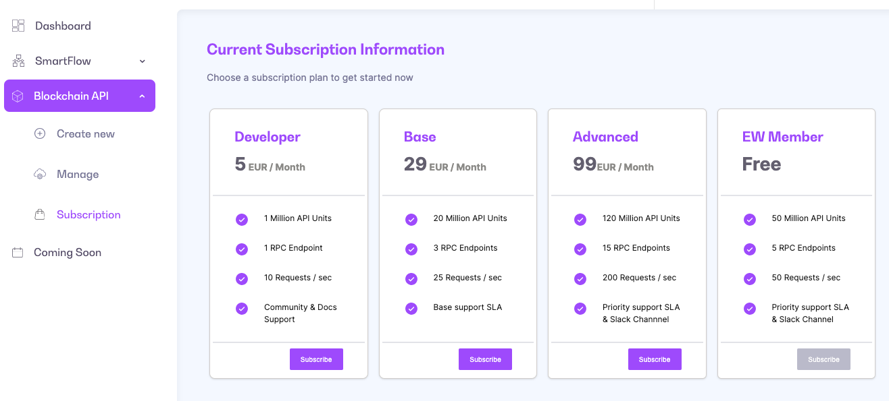Subscribe to the Advanced plan
The height and width of the screenshot is (401, 889).
(655, 359)
